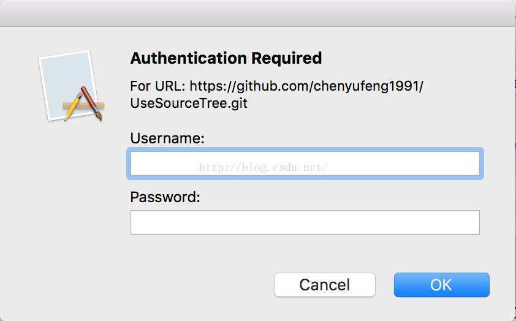Screen dimensions: 516x321
Task: Click the Password label
Action: pyautogui.click(x=165, y=197)
